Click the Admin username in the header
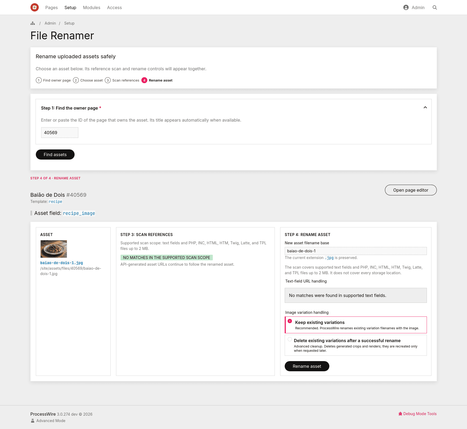The height and width of the screenshot is (429, 467). 418,7
